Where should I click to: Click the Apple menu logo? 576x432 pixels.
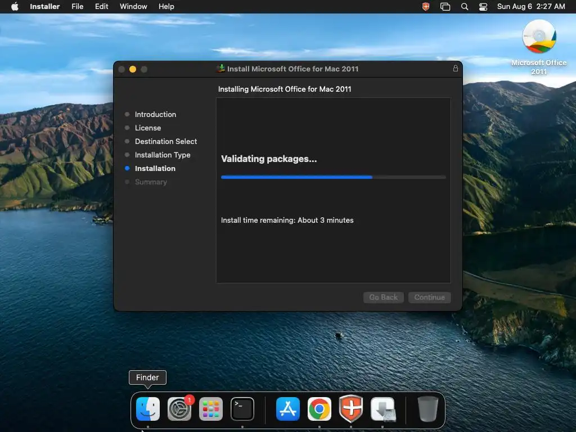coord(15,7)
